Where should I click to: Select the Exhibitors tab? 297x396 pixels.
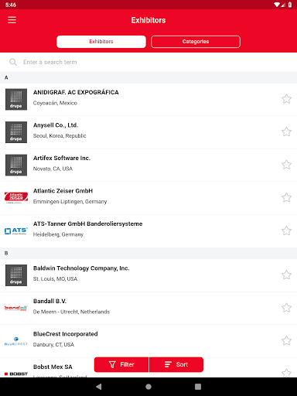tap(101, 42)
